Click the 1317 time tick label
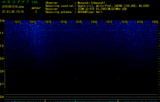Viewport: 160px width, 102px height. (109, 22)
